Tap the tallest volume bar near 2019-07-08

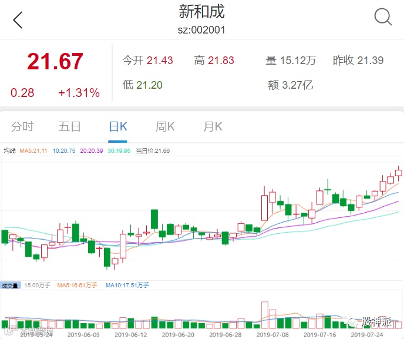tap(265, 315)
